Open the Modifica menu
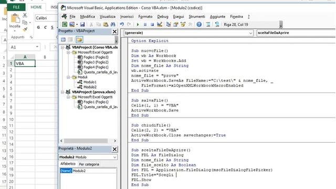The image size is (336, 189). (88, 16)
